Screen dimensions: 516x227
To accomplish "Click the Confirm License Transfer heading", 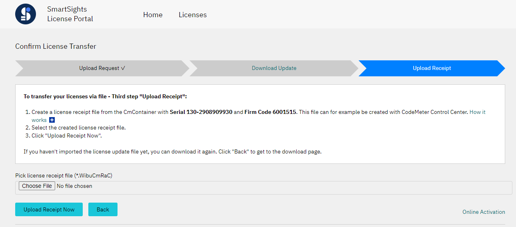I will point(56,46).
